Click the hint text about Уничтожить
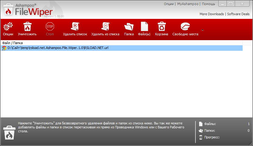 click(101, 127)
